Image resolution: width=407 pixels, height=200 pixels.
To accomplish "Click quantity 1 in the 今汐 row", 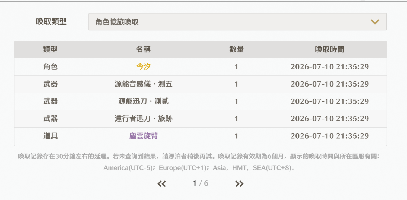I will click(236, 67).
